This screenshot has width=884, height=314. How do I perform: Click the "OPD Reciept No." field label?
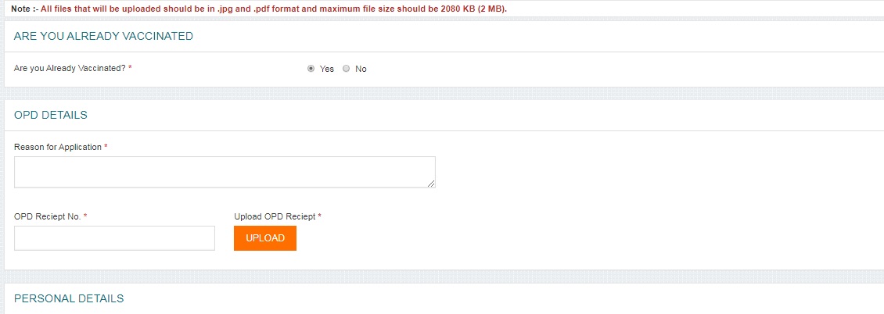click(47, 216)
